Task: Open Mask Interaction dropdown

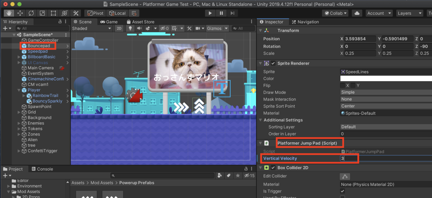Action: click(386, 99)
